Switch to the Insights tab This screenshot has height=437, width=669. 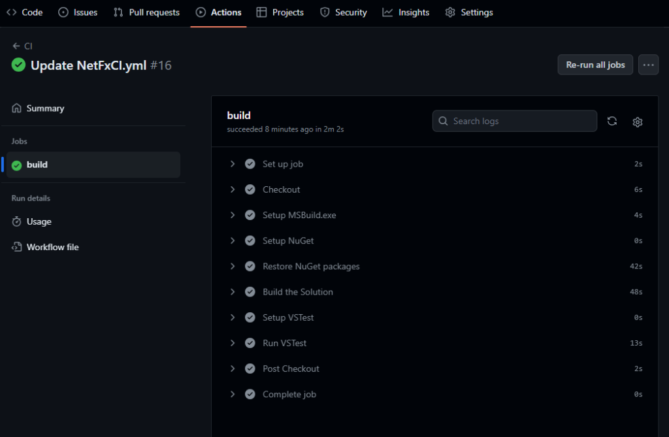[x=406, y=12]
